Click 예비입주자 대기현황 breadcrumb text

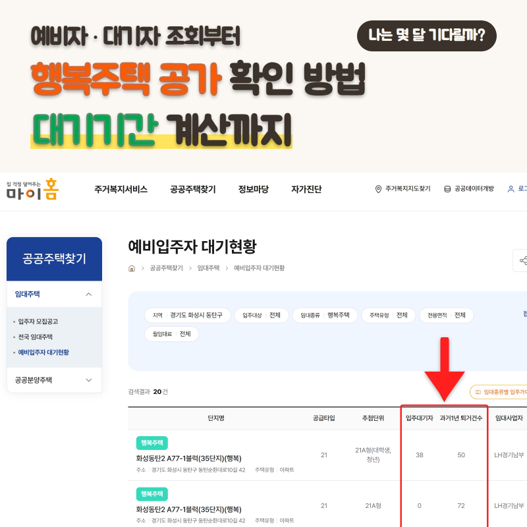pyautogui.click(x=259, y=268)
